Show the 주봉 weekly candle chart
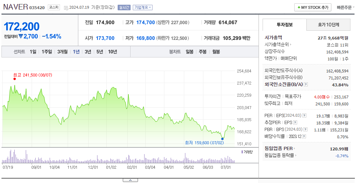 (203, 52)
